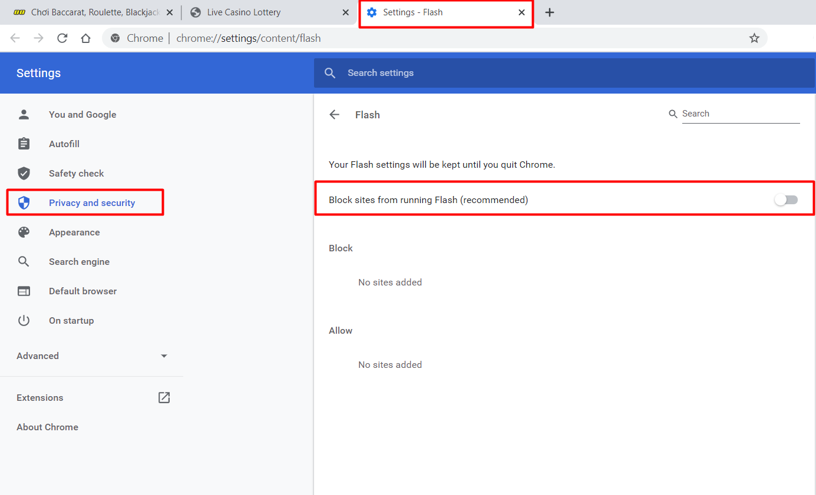Click the magnifier beside Flash Search
The height and width of the screenshot is (495, 816).
[x=673, y=114]
